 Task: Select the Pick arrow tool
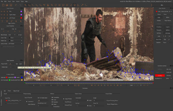(25, 5)
